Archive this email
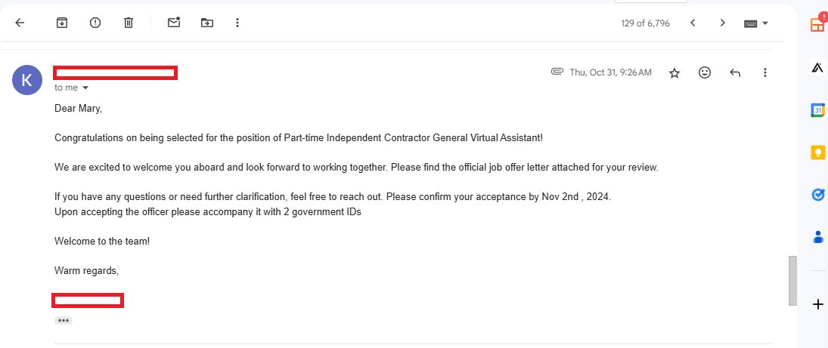828x348 pixels. [x=62, y=23]
